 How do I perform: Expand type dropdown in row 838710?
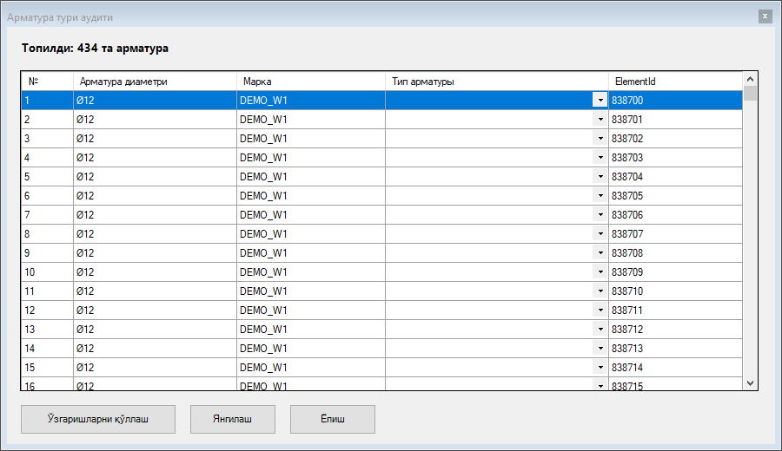600,291
